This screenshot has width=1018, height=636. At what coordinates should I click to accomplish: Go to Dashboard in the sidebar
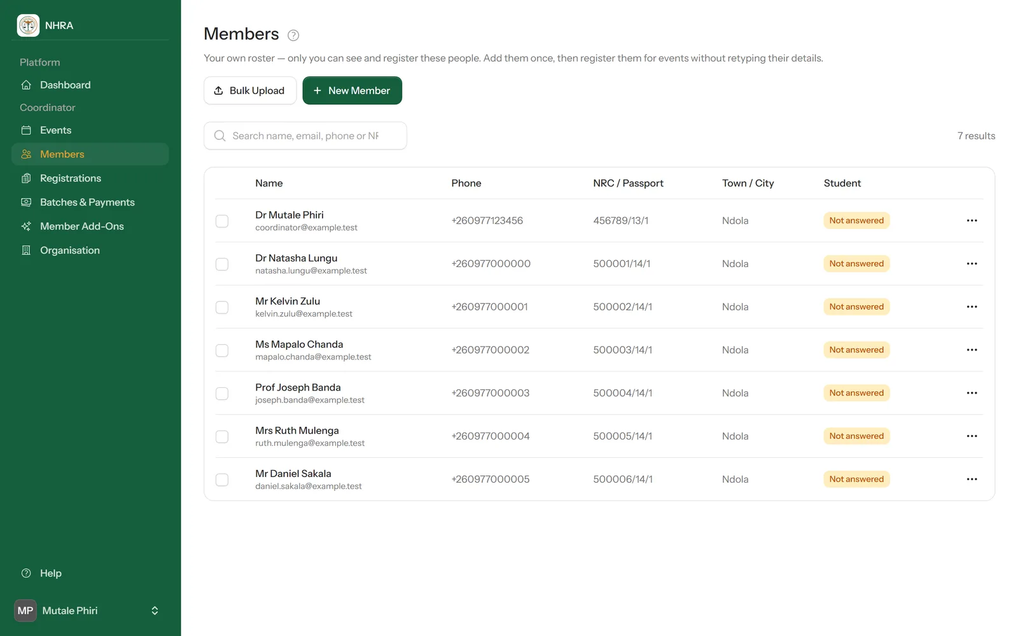(90, 85)
